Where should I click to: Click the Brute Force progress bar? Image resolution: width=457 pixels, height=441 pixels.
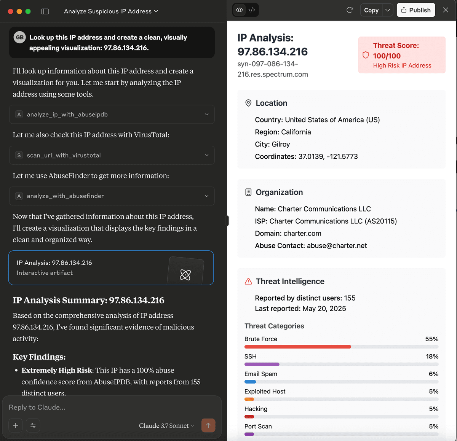pyautogui.click(x=341, y=347)
